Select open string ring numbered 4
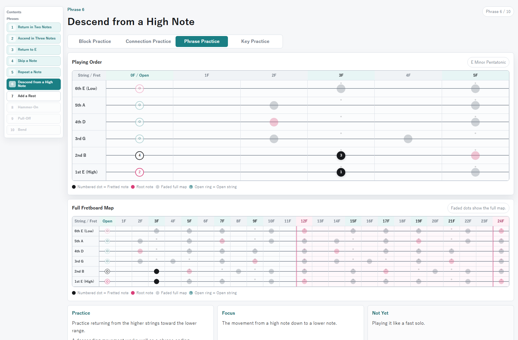Viewport: 518px width, 340px height. point(140,156)
